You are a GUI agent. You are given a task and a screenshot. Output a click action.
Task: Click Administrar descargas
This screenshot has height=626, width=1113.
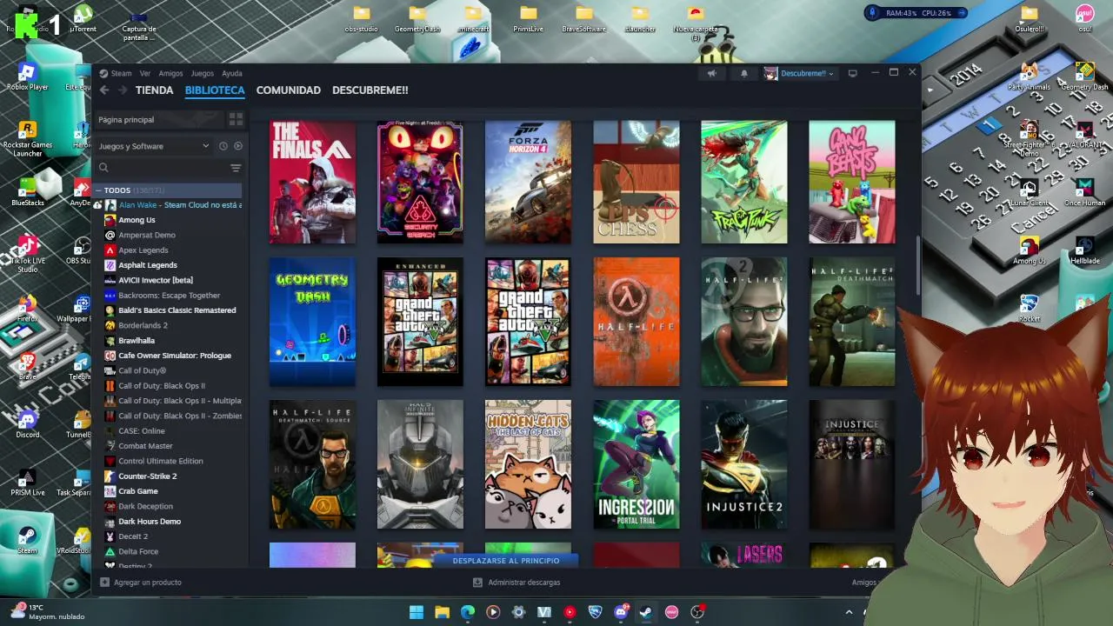[x=517, y=583]
